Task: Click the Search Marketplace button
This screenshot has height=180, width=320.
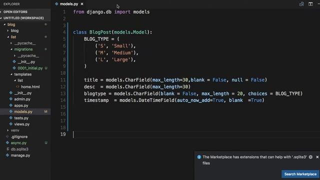Action: point(300,174)
